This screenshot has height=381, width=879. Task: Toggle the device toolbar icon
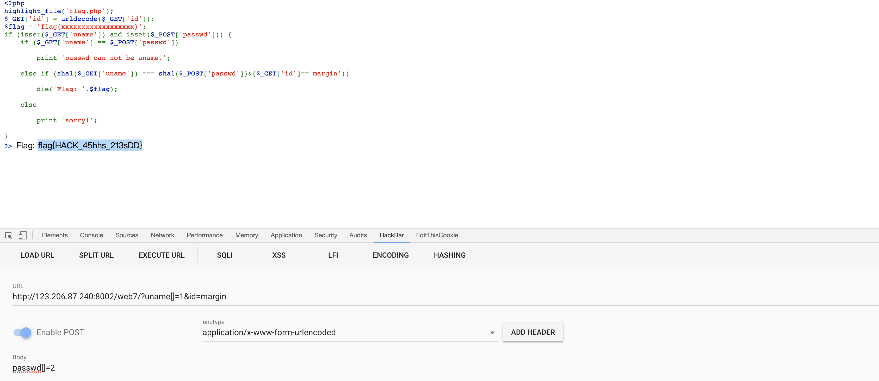pos(22,235)
